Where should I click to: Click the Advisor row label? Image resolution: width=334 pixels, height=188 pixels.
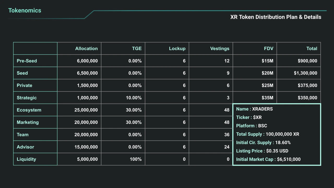26,147
